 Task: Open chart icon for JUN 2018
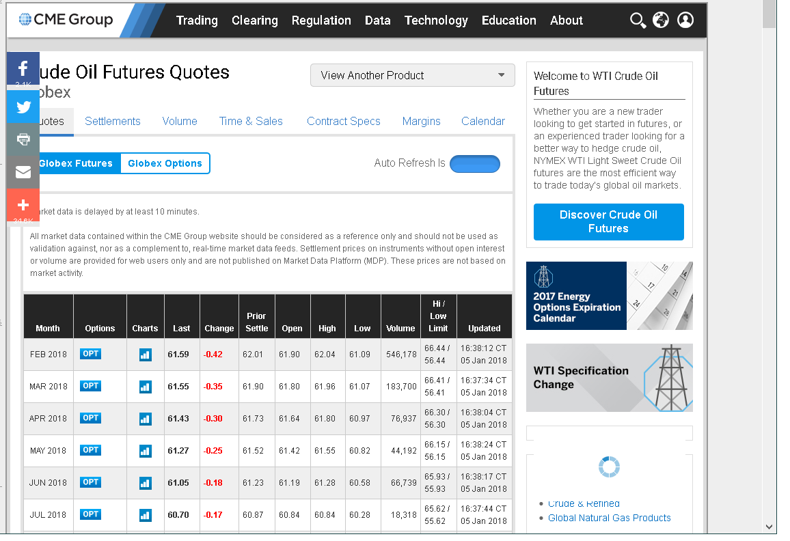point(145,483)
